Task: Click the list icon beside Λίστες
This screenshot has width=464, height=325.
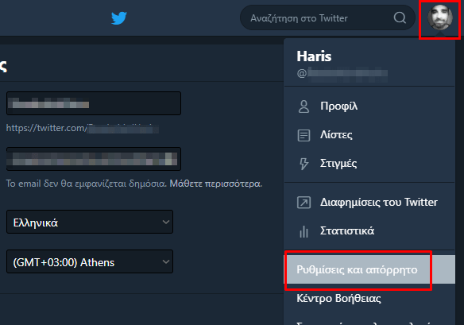Action: pos(304,135)
